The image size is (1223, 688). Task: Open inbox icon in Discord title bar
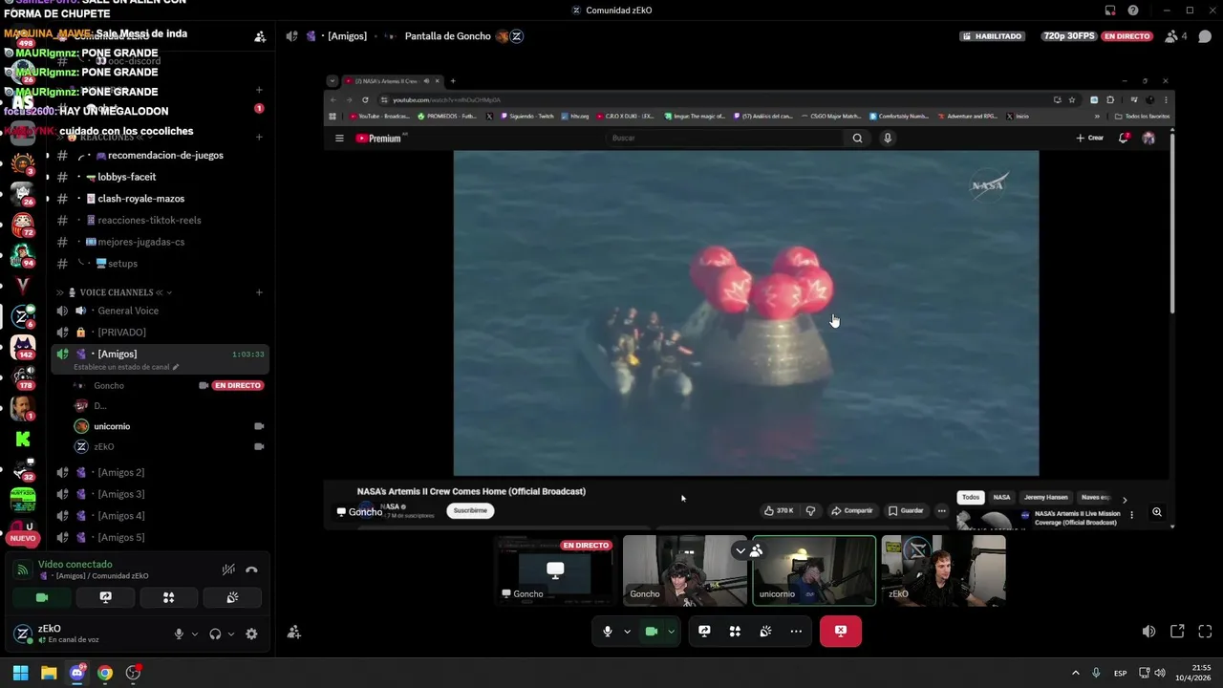1110,11
